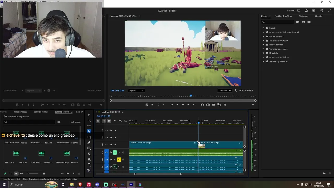The height and width of the screenshot is (188, 334).
Task: Expand the 500 Text by Fotoraptors folder
Action: tap(263, 61)
